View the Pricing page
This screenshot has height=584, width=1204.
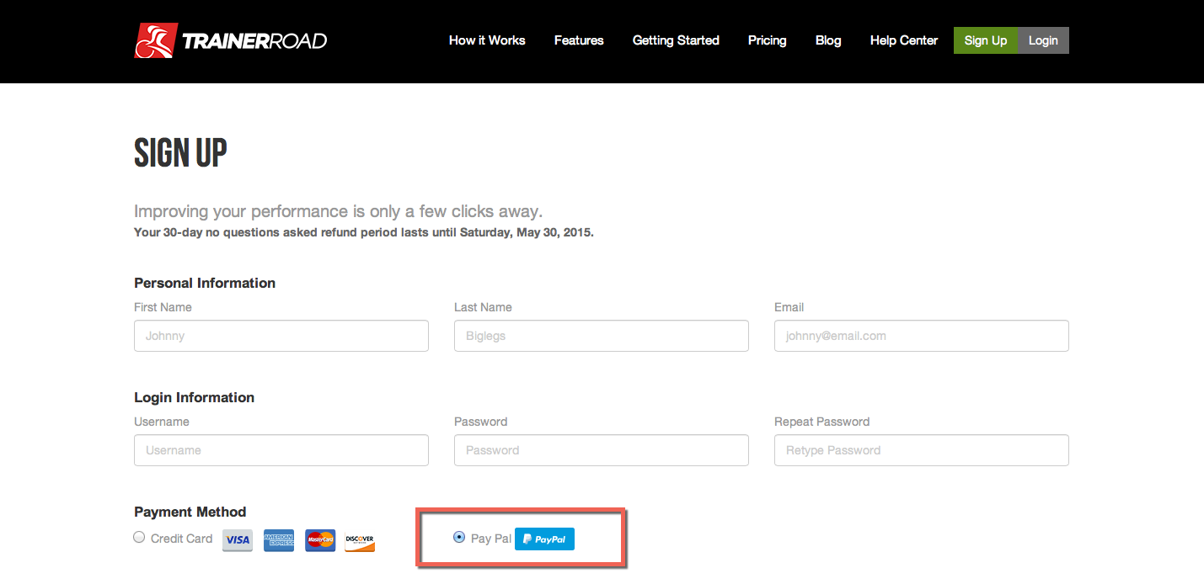(767, 40)
